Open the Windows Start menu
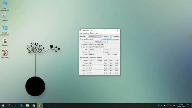The width and height of the screenshot is (192, 108). (x=3, y=105)
